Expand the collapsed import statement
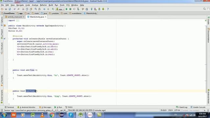The height and width of the screenshot is (118, 210). point(17,21)
